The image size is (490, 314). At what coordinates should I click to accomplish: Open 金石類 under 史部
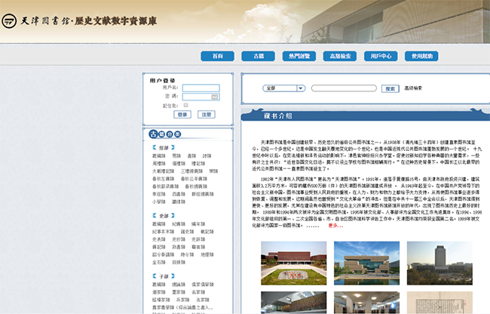[x=159, y=262]
